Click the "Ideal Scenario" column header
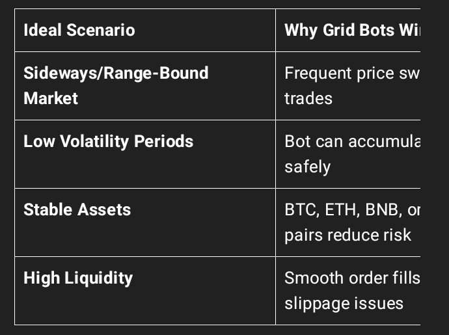Screen dimensions: 449x335 79,30
